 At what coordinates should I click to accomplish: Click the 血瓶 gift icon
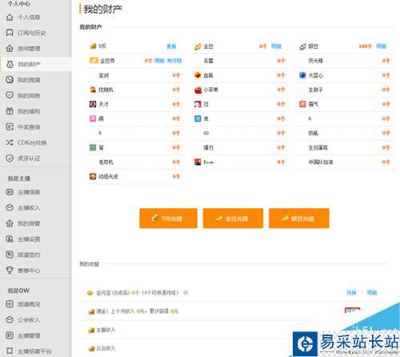(x=198, y=75)
